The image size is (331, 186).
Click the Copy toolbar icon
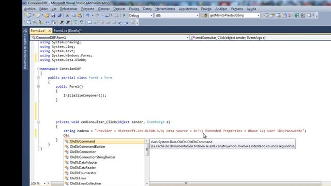(x=73, y=16)
